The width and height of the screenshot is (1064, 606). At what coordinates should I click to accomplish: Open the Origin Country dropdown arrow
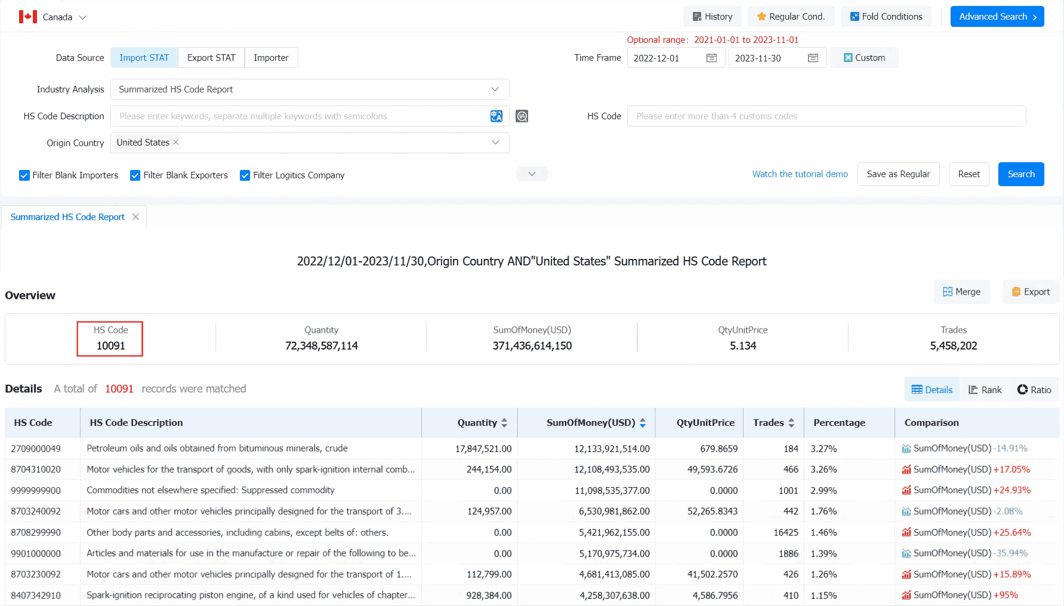pos(495,143)
